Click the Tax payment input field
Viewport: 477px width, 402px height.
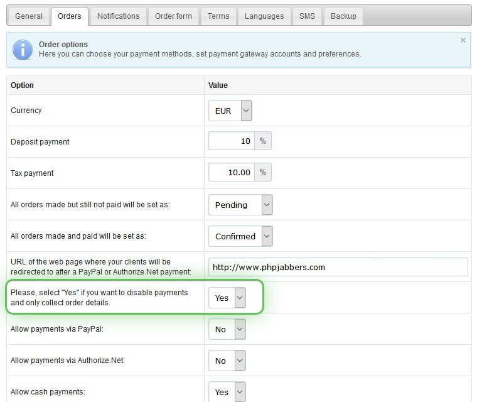tap(232, 172)
